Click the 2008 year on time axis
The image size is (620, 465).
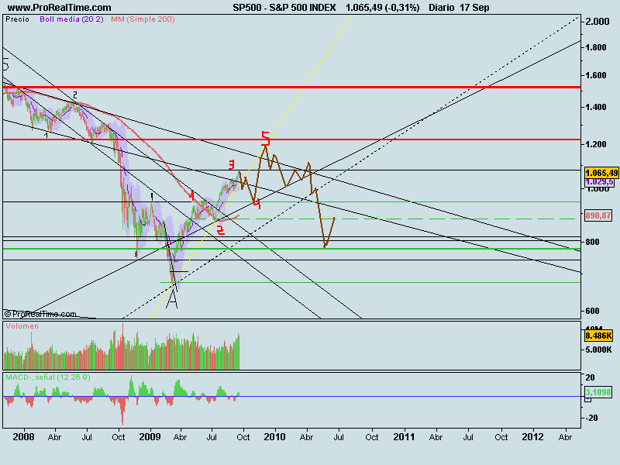coord(23,436)
